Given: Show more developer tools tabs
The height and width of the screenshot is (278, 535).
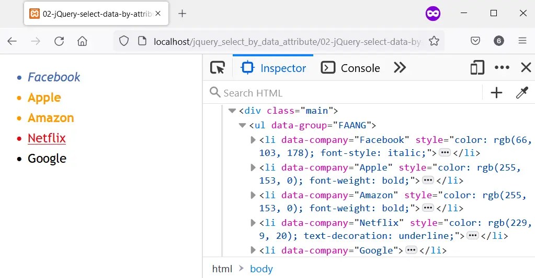Looking at the screenshot, I should 400,68.
